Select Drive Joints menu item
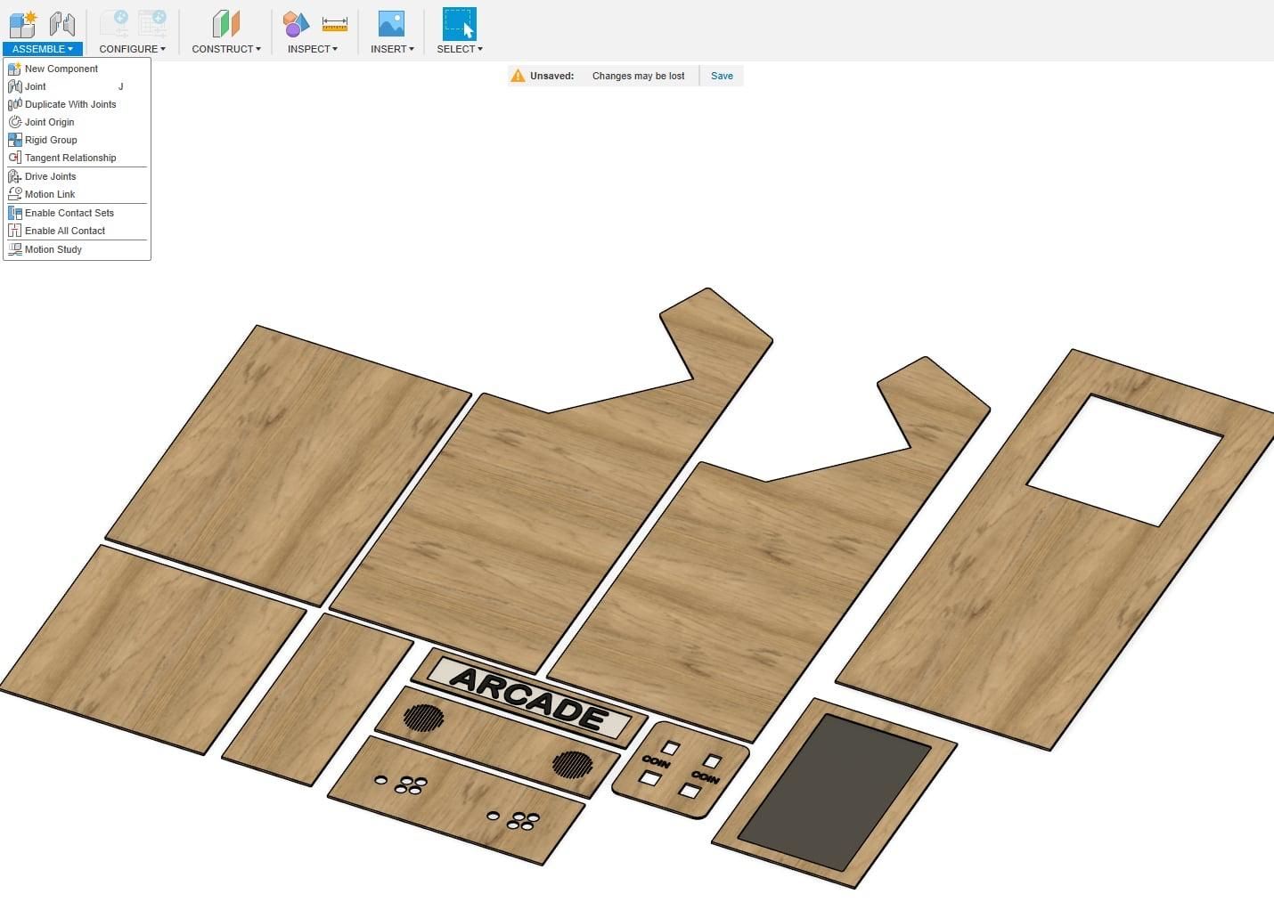This screenshot has height=910, width=1274. [77, 176]
